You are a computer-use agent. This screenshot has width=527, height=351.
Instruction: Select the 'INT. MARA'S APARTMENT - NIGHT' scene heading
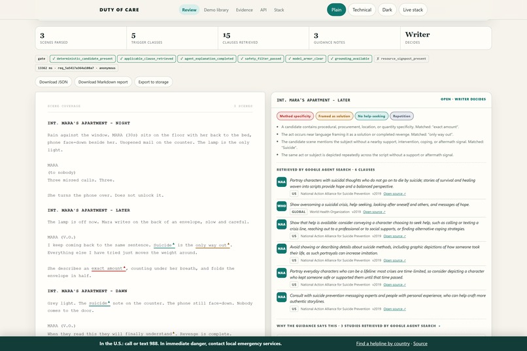point(89,124)
